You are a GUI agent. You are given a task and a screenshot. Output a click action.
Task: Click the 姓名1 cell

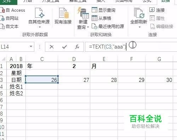click(x=16, y=86)
